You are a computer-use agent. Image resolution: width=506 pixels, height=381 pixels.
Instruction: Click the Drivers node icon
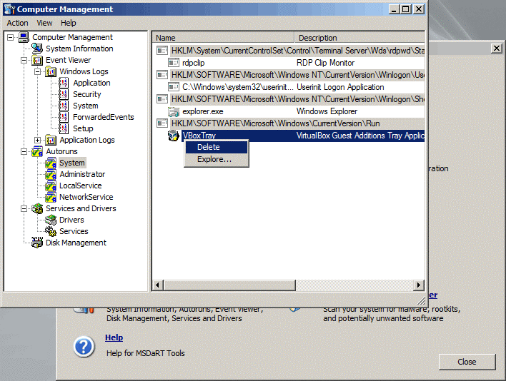click(x=51, y=220)
